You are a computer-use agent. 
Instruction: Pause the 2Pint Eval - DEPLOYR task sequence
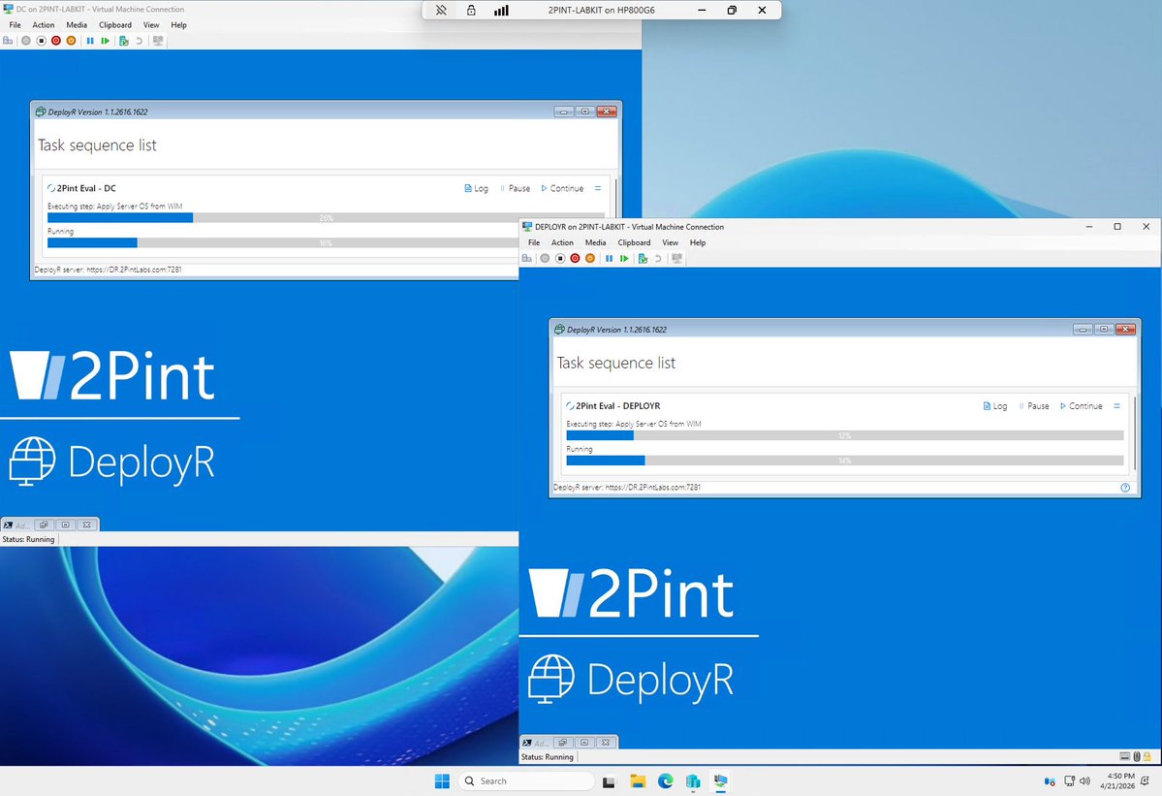pos(1034,406)
